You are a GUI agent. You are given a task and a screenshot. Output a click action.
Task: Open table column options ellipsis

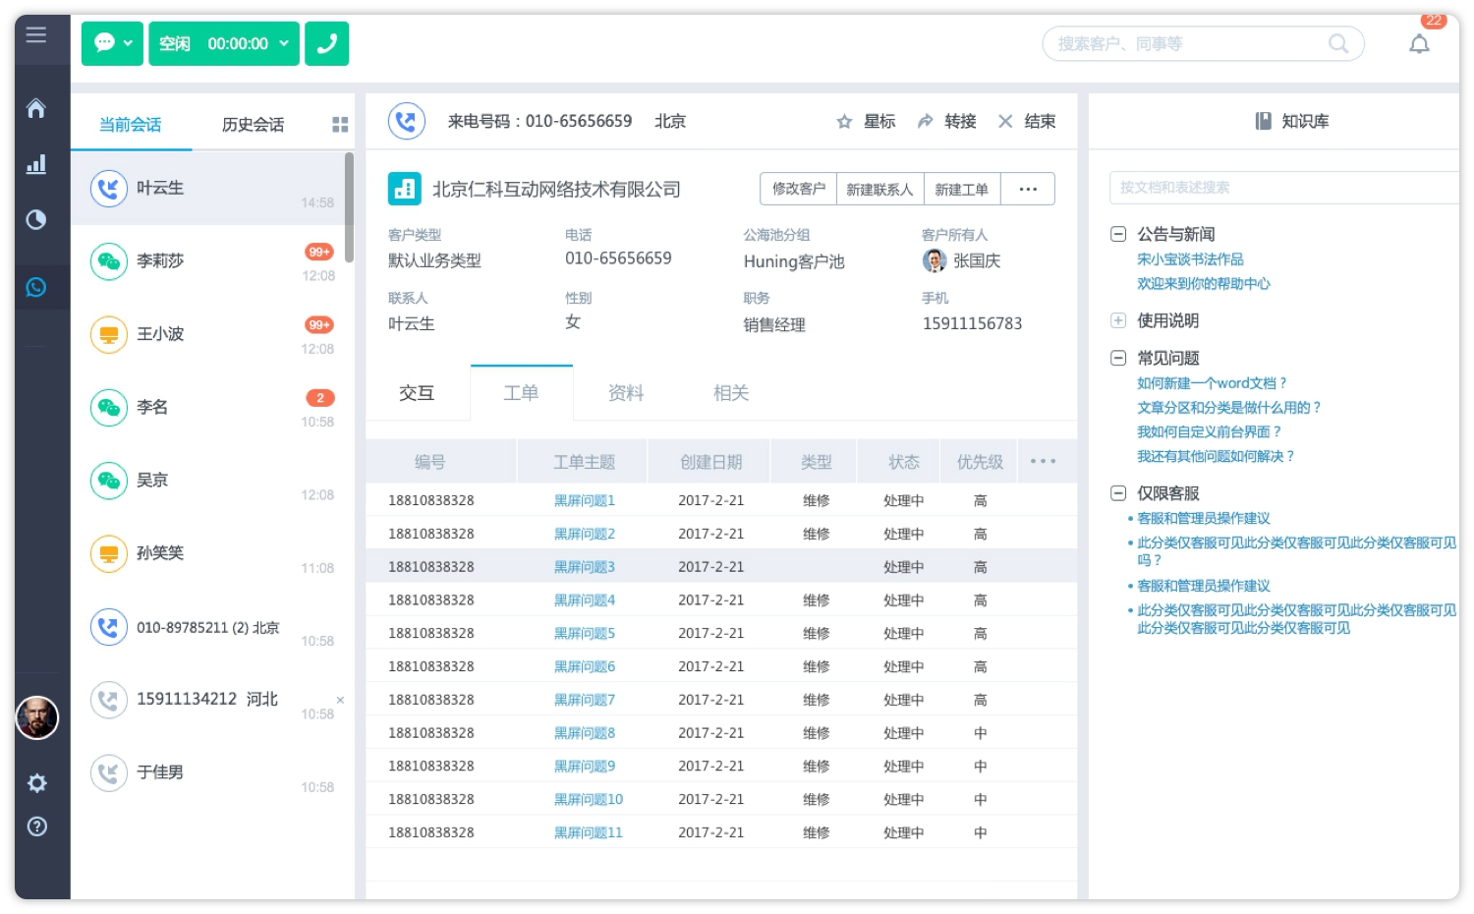[1043, 461]
